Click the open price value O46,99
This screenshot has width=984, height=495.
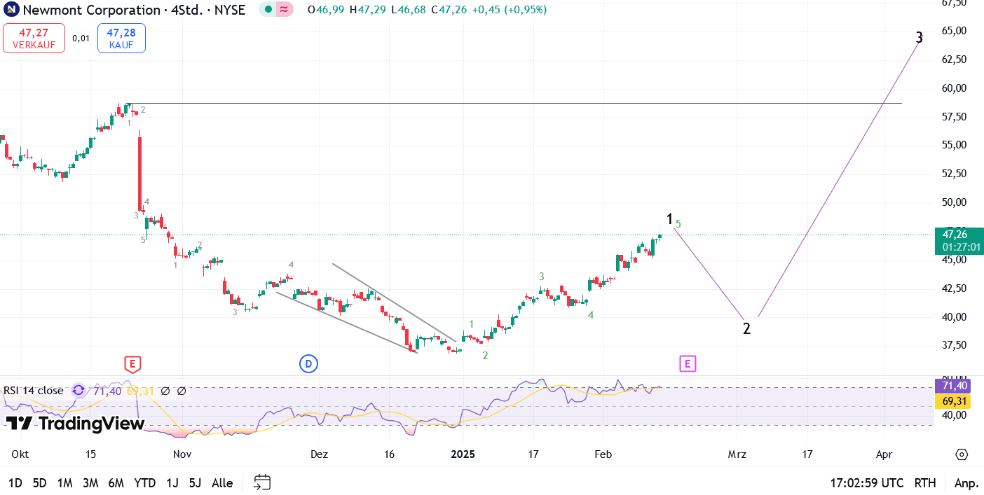click(326, 10)
